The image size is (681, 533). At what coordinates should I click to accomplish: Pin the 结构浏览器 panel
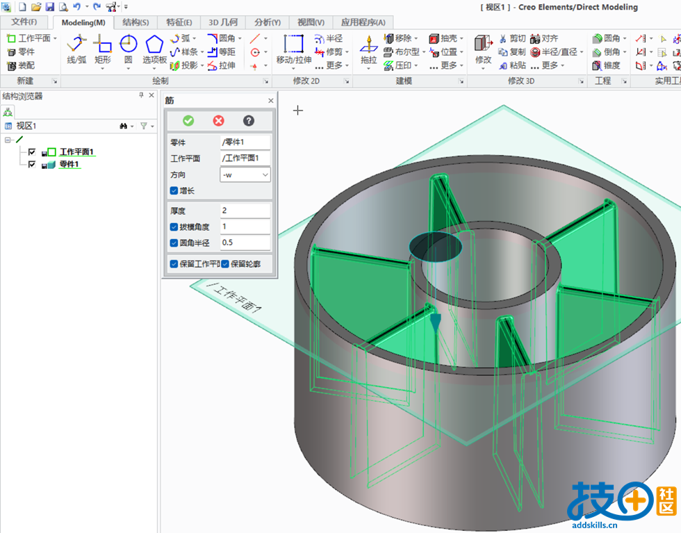point(141,95)
